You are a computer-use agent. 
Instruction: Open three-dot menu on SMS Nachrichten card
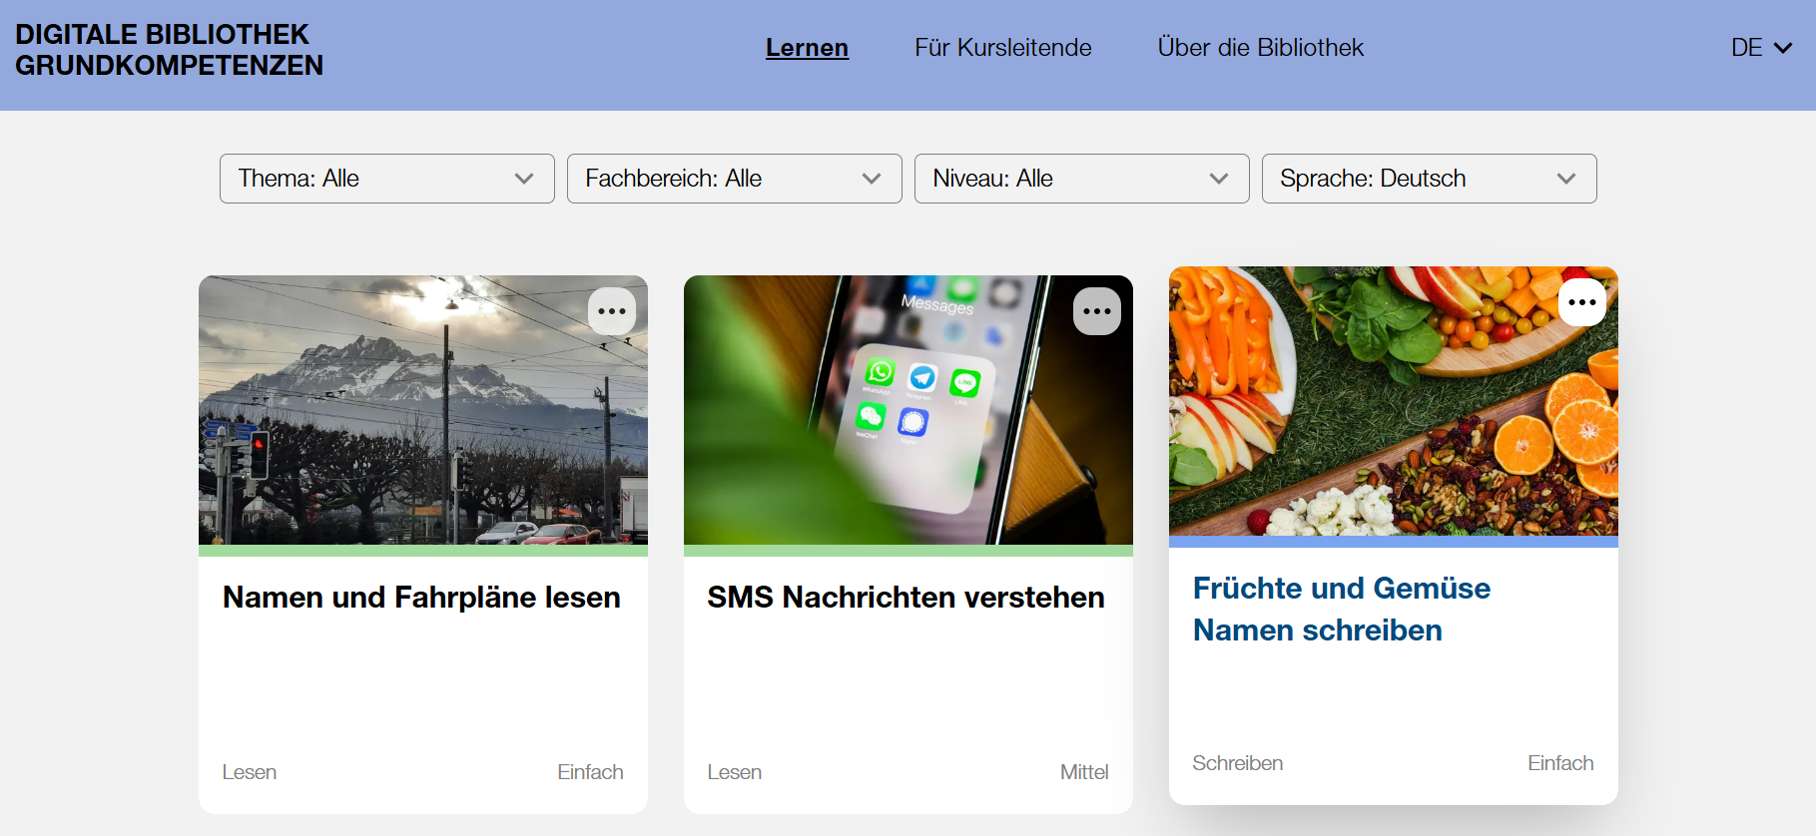[1096, 311]
